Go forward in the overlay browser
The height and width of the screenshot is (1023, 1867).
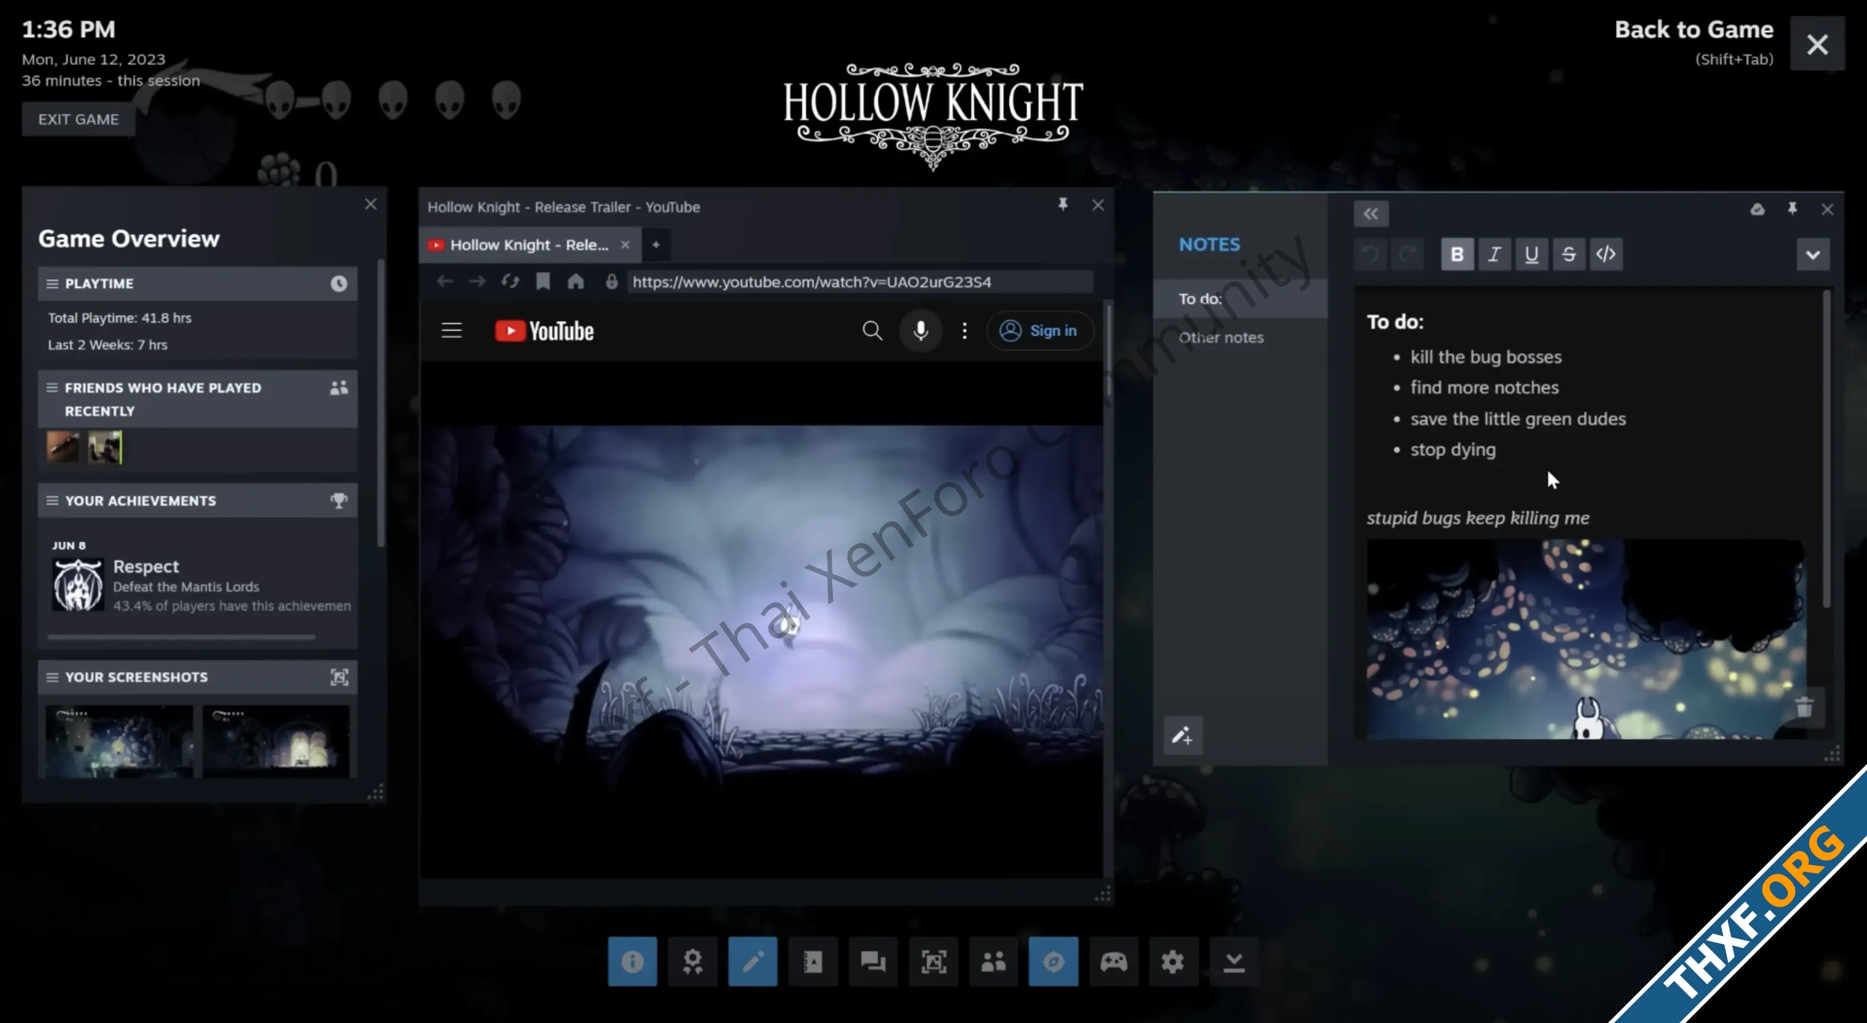pos(477,282)
